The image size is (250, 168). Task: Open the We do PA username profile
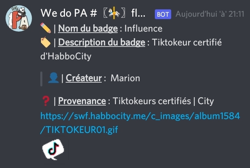93,13
